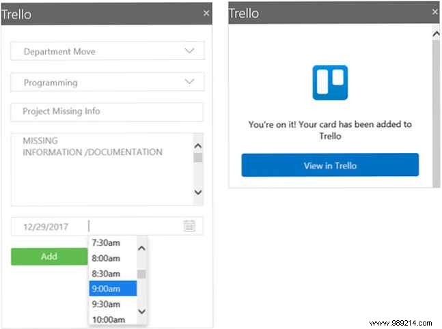Open the Programming list dropdown

(107, 82)
